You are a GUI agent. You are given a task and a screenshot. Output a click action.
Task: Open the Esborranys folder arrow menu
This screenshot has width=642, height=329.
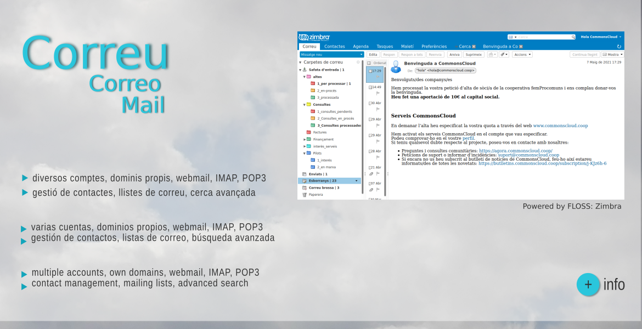point(357,181)
